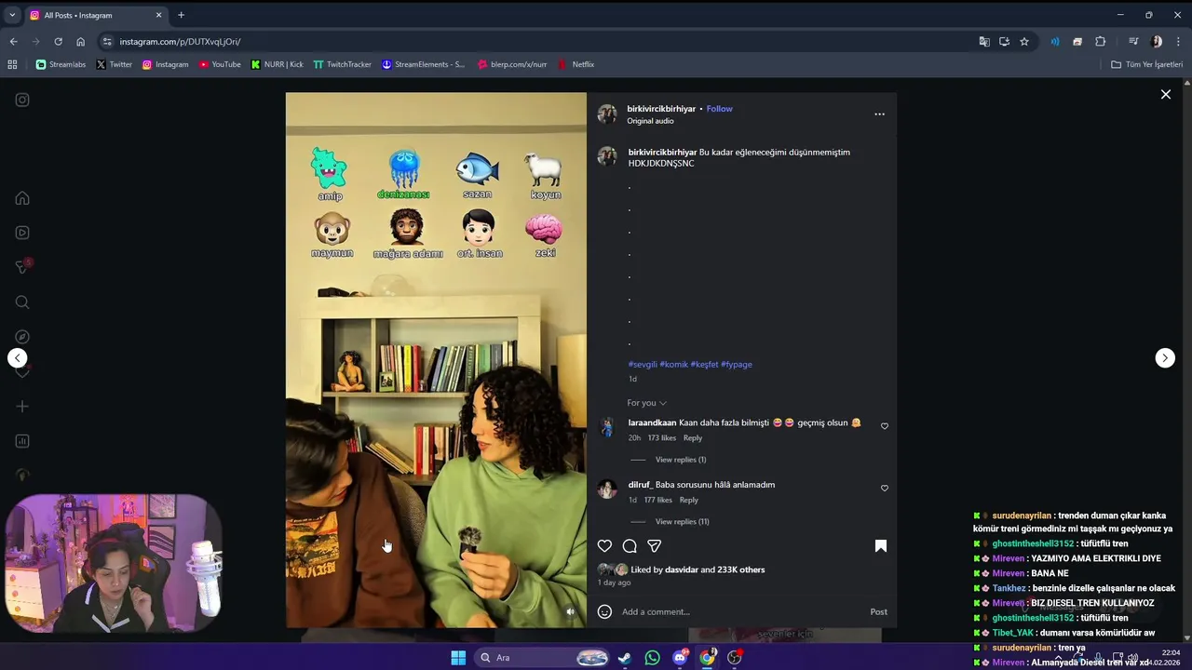
Task: Open the Netflix bookmark
Action: pyautogui.click(x=576, y=64)
